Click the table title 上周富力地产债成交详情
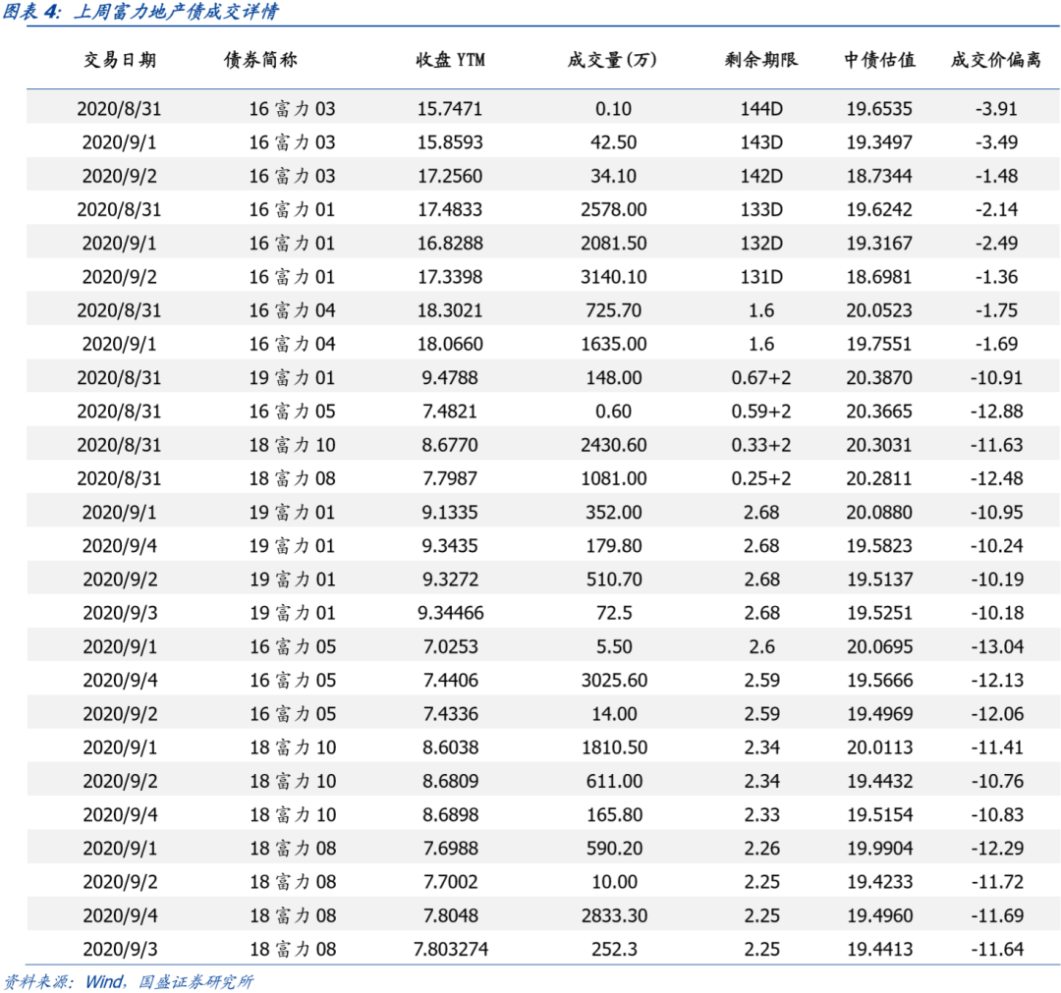Screen dimensions: 1061x993 175,12
